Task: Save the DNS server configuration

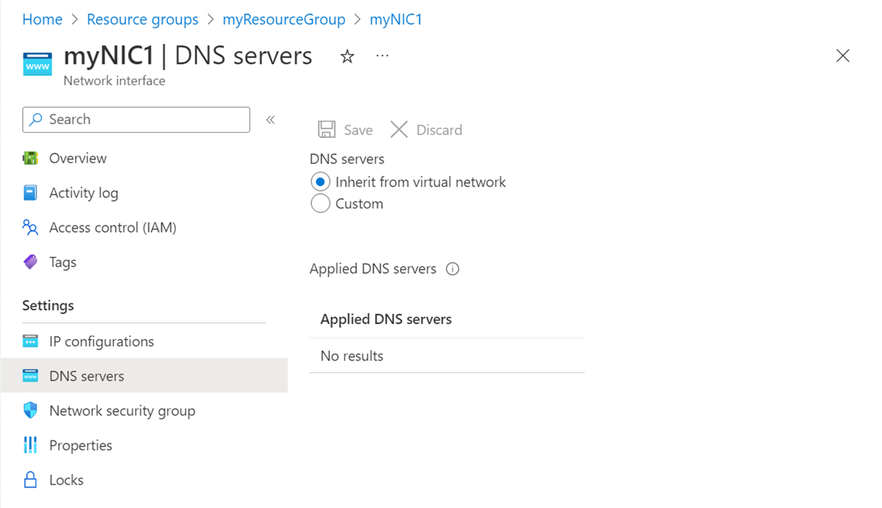Action: 343,129
